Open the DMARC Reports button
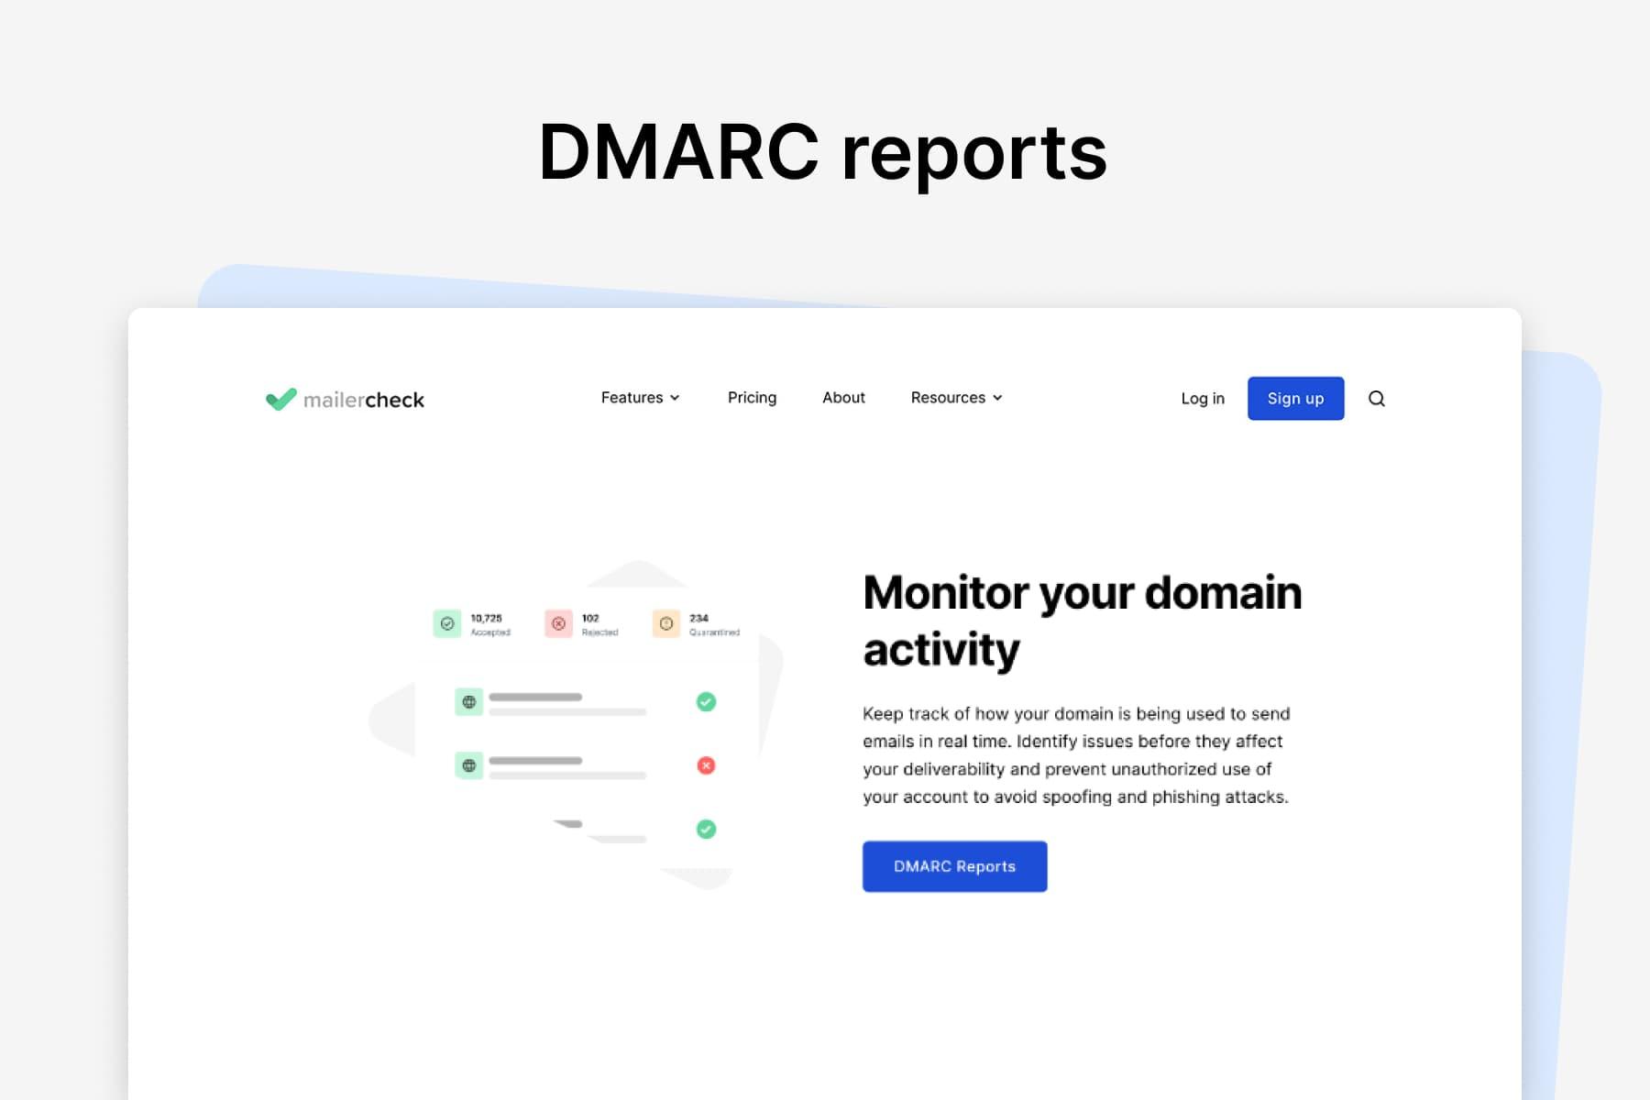Screen dimensions: 1650x1100 (954, 866)
